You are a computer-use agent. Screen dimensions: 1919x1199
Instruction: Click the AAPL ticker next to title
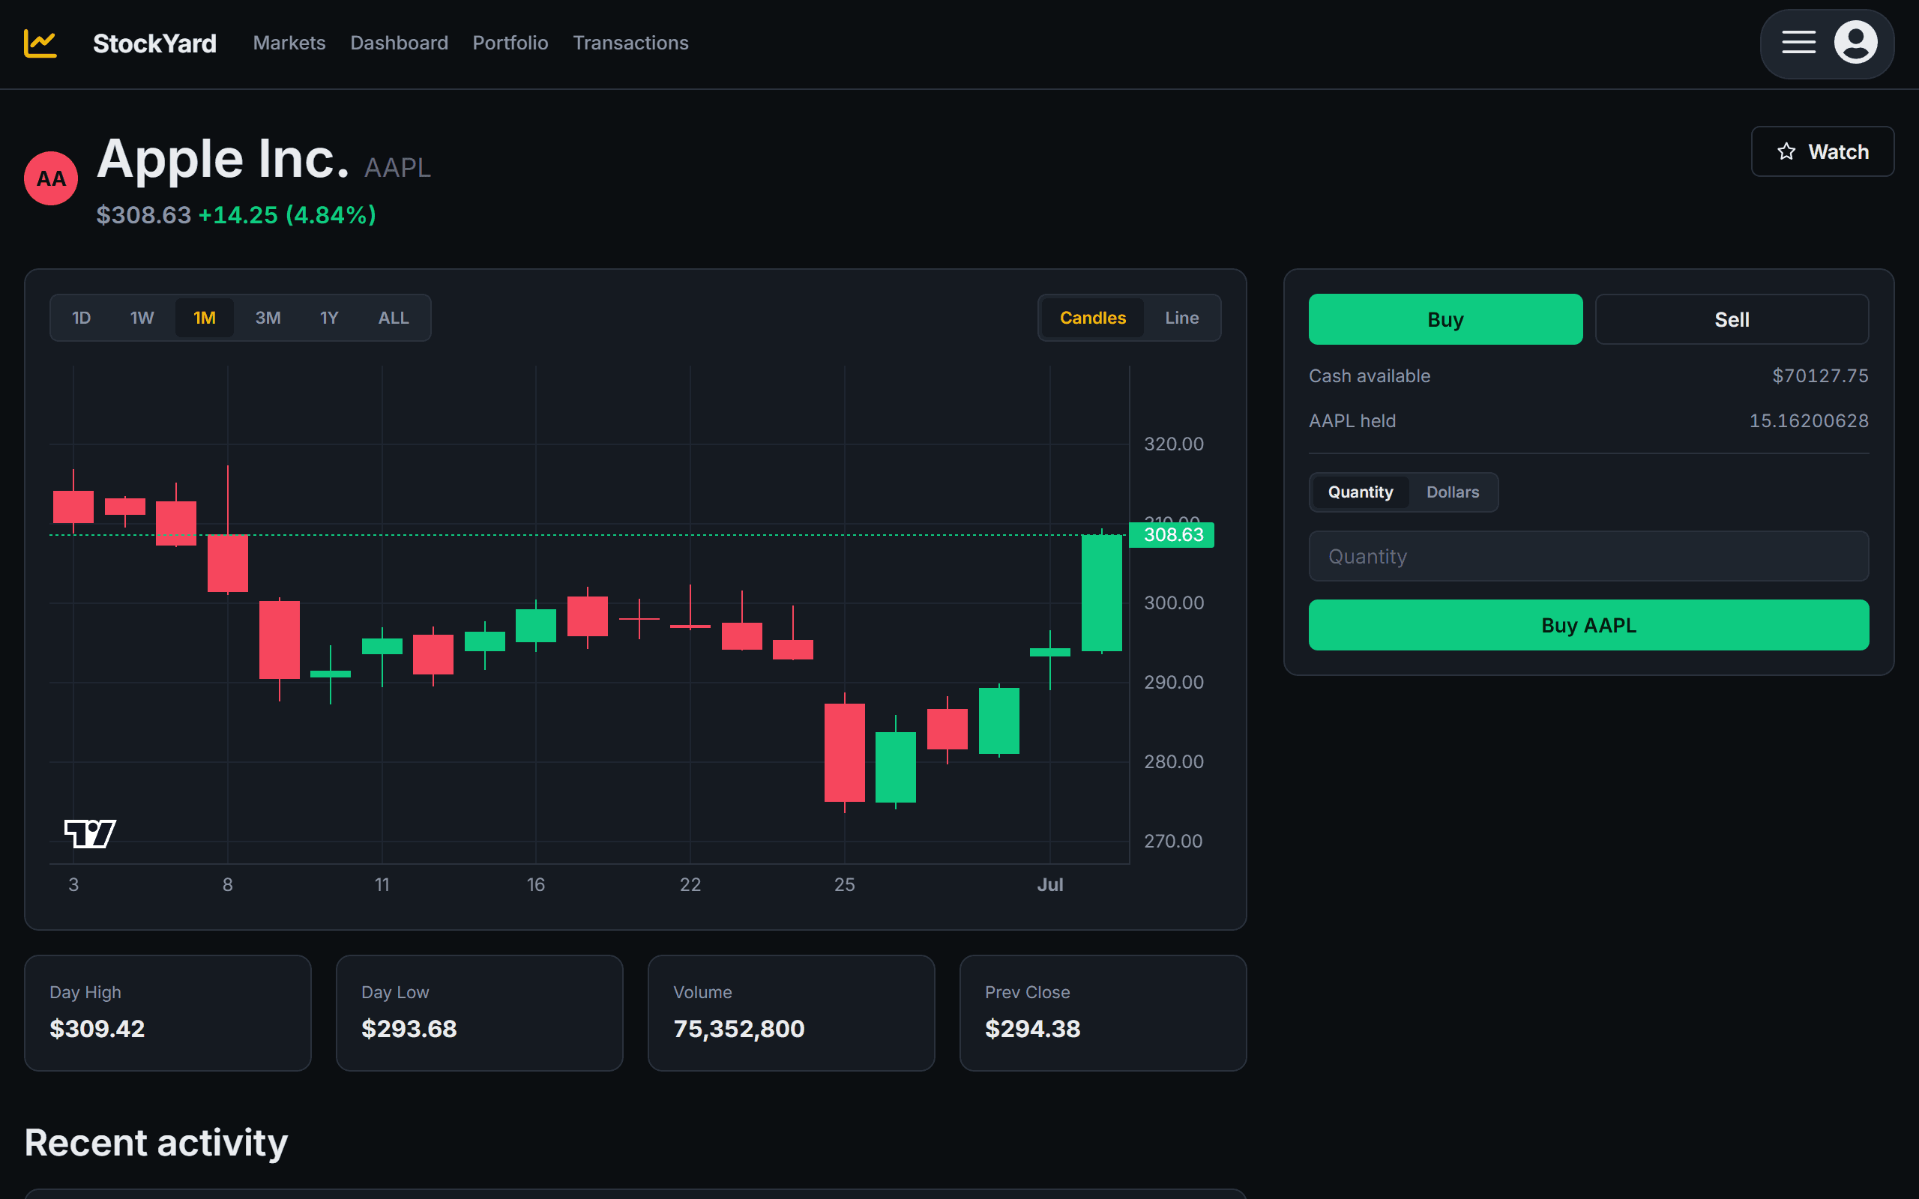tap(397, 168)
